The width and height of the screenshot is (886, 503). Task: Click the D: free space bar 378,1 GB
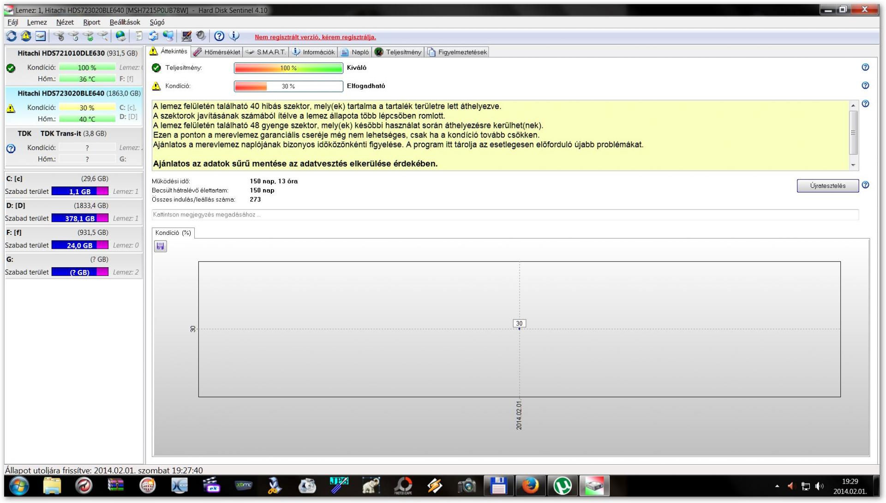point(80,218)
